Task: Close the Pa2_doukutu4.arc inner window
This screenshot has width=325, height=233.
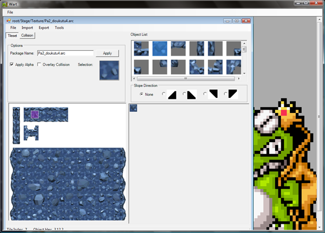Action: tap(246, 21)
